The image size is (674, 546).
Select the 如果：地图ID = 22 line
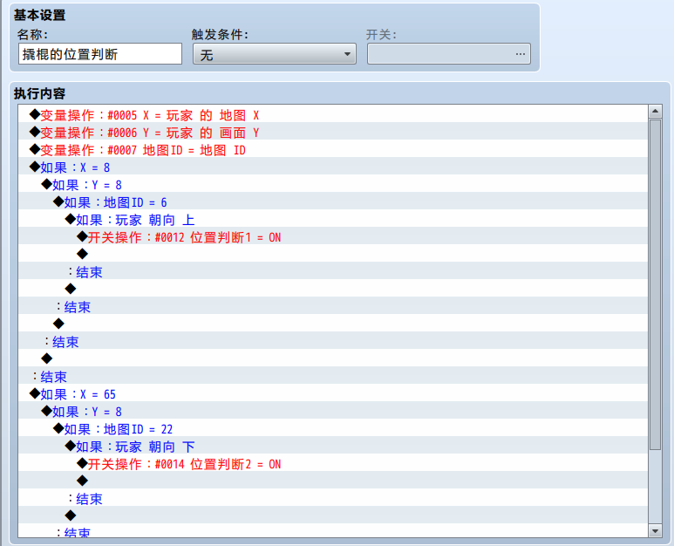coord(333,427)
